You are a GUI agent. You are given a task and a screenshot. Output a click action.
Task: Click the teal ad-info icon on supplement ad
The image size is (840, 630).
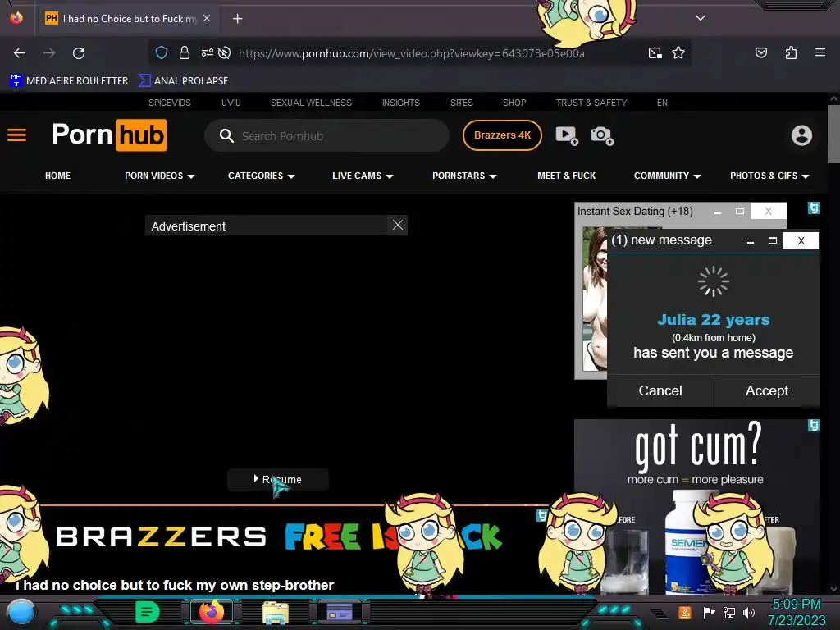click(813, 426)
